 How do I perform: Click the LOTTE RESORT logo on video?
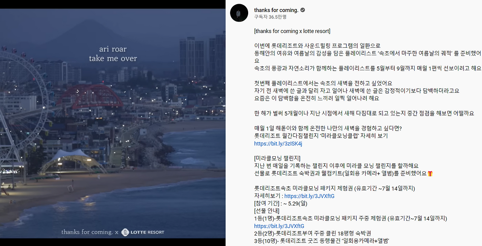tap(143, 232)
